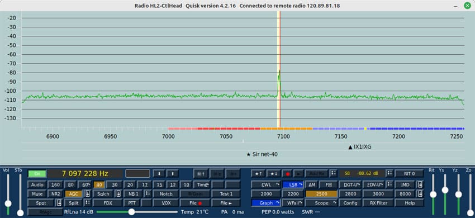Click the favorites star down-arrow button
This screenshot has height=218, width=475.
pyautogui.click(x=274, y=174)
